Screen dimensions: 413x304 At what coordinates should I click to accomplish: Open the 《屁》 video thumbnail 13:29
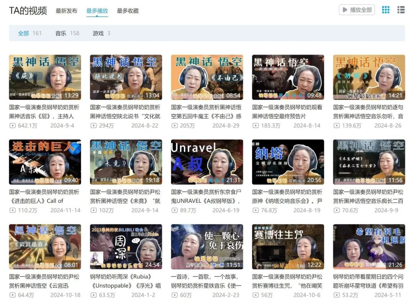pyautogui.click(x=45, y=77)
